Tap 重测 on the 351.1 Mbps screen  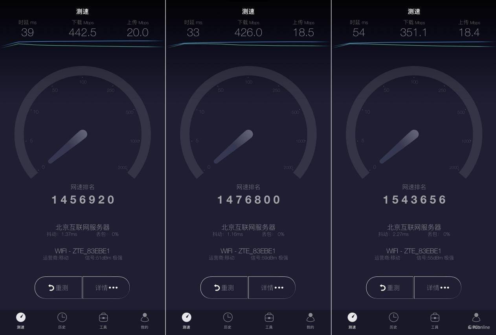click(390, 287)
